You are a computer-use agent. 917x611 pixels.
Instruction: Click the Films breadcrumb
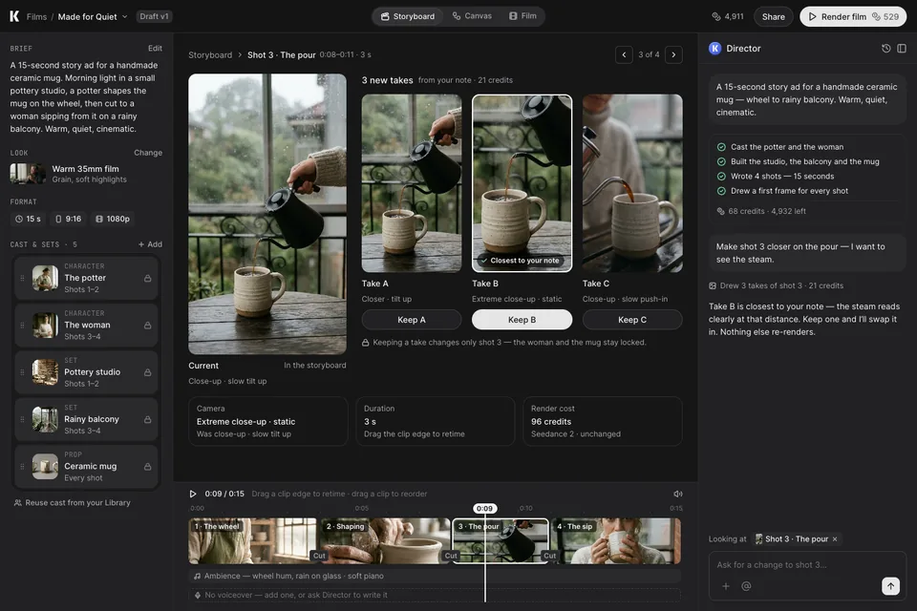(x=36, y=17)
